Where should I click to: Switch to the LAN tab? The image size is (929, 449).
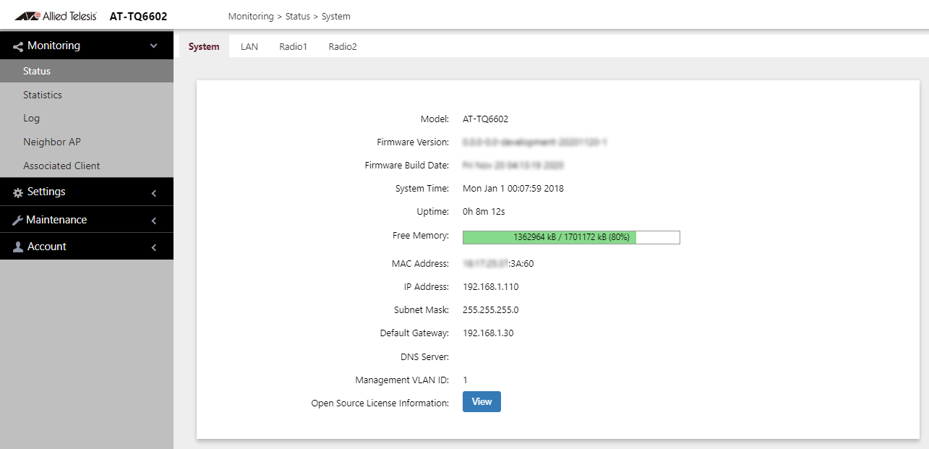pos(249,46)
